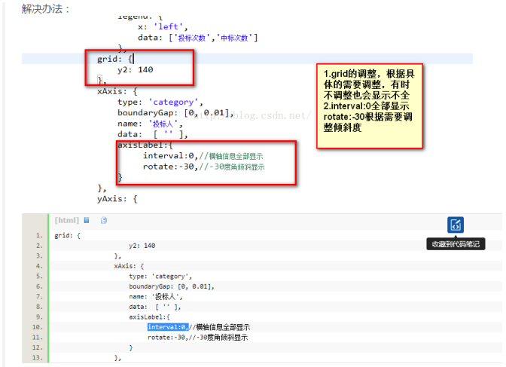
Task: Click "name: '投标人'," on line 7
Action: pos(156,297)
